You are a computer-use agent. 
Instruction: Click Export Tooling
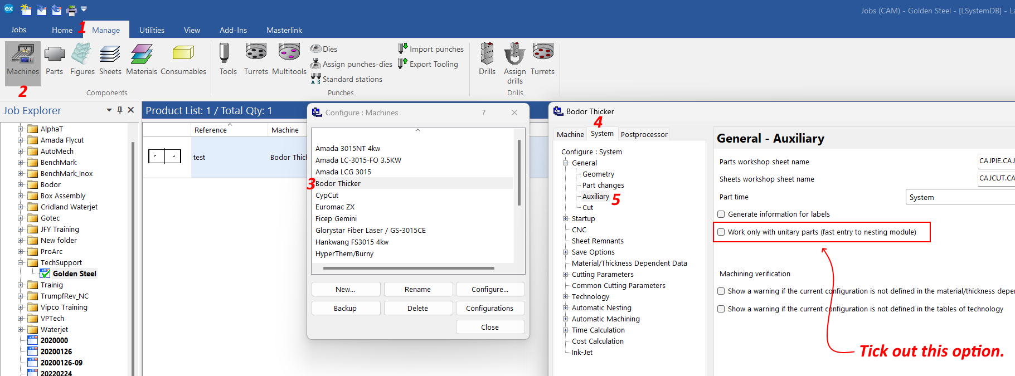tap(428, 64)
